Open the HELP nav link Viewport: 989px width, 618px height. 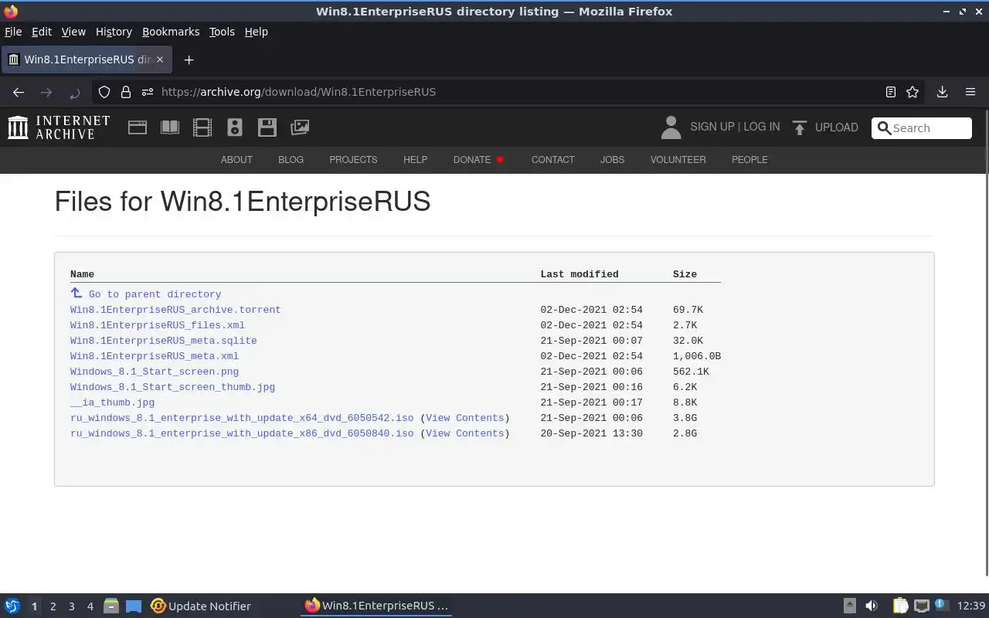pyautogui.click(x=415, y=160)
